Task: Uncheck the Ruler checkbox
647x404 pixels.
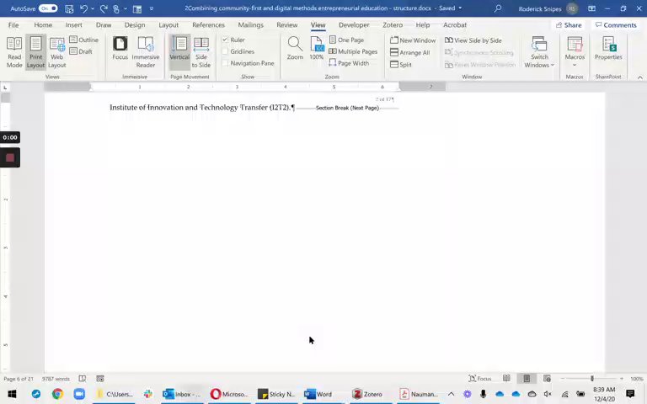Action: pyautogui.click(x=225, y=40)
